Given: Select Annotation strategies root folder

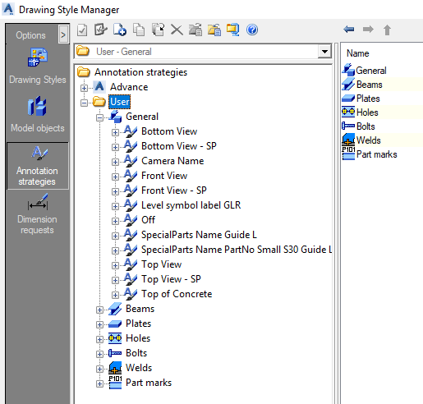Looking at the screenshot, I should tap(140, 72).
